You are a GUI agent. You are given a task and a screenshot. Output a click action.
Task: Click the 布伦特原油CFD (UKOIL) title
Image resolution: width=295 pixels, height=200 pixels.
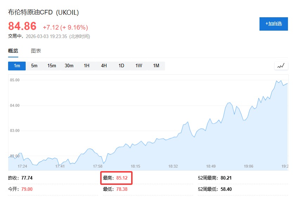pyautogui.click(x=44, y=13)
